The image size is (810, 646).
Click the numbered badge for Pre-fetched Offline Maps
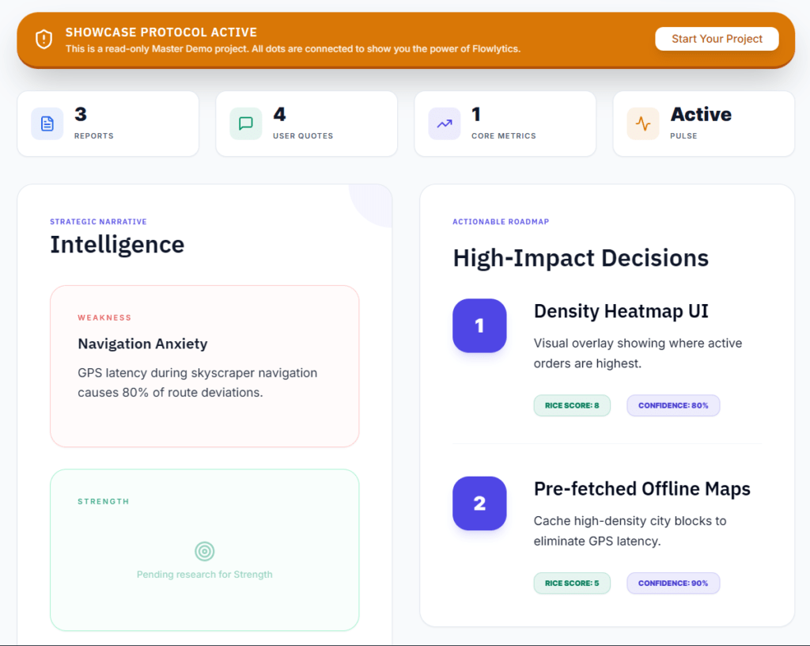479,503
